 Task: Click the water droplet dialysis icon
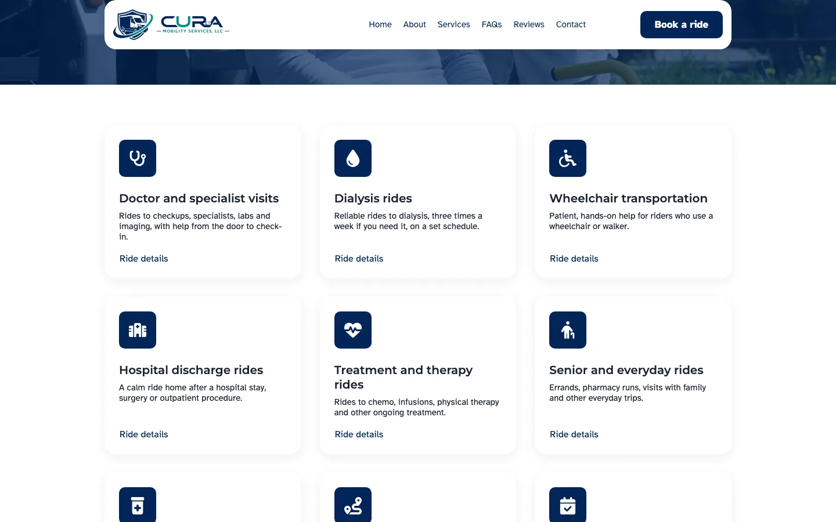(x=353, y=158)
